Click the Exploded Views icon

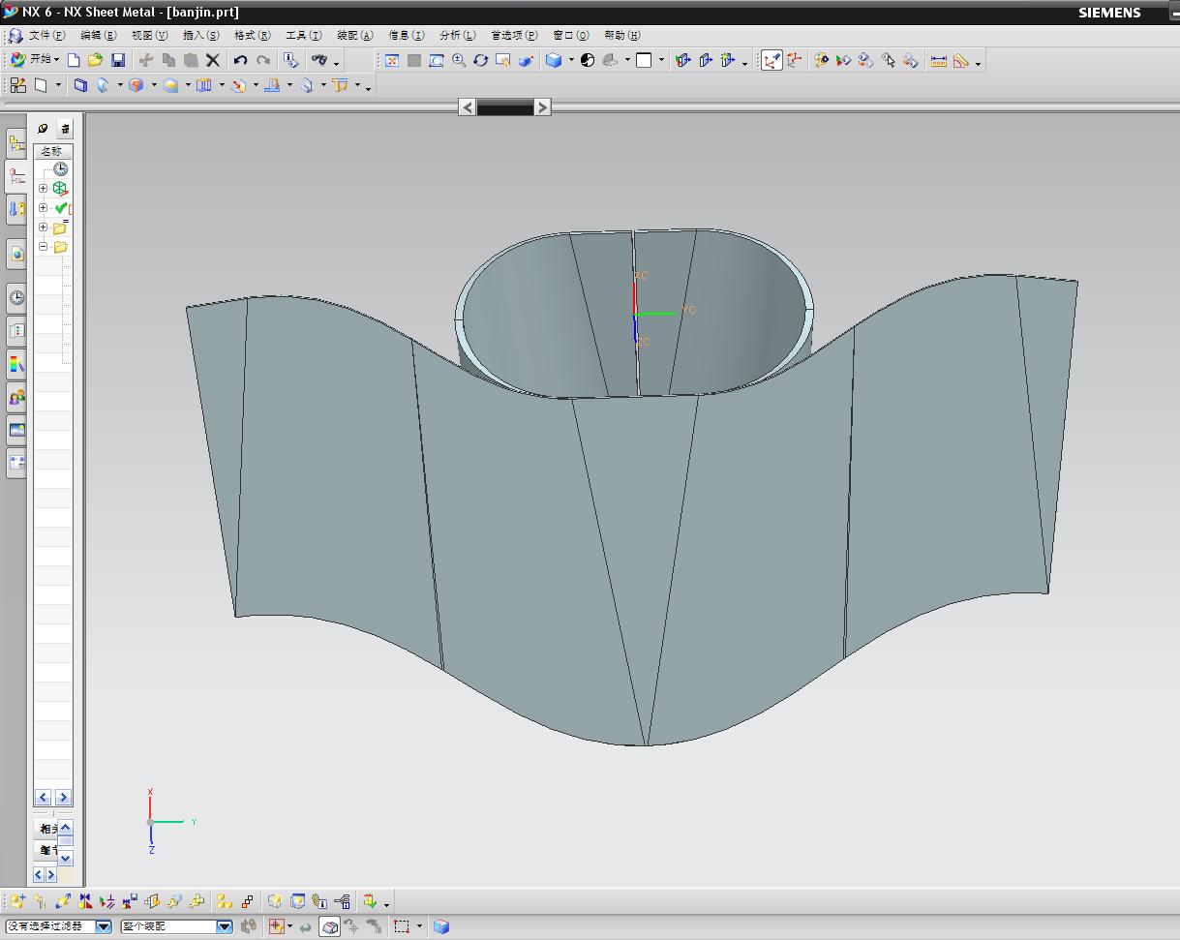coord(225,901)
